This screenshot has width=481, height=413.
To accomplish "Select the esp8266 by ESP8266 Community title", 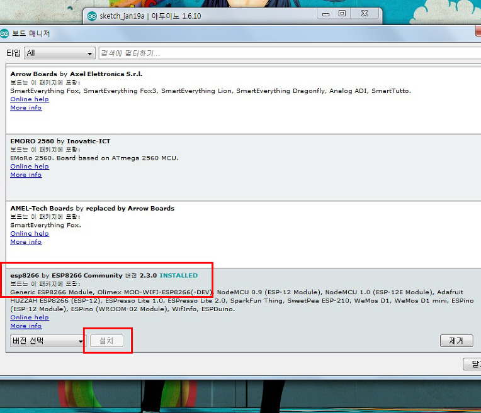I will [66, 275].
